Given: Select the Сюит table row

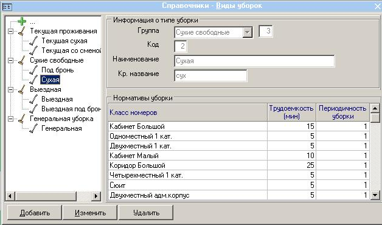Looking at the screenshot, I should pos(238,185).
